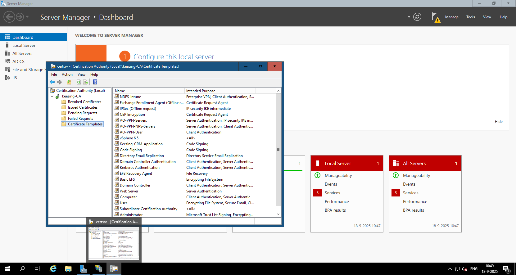The image size is (516, 275).
Task: Click the blue Help icon in certsrv toolbar
Action: coord(95,82)
